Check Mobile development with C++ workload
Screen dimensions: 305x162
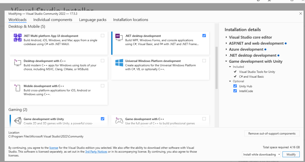(x=102, y=86)
